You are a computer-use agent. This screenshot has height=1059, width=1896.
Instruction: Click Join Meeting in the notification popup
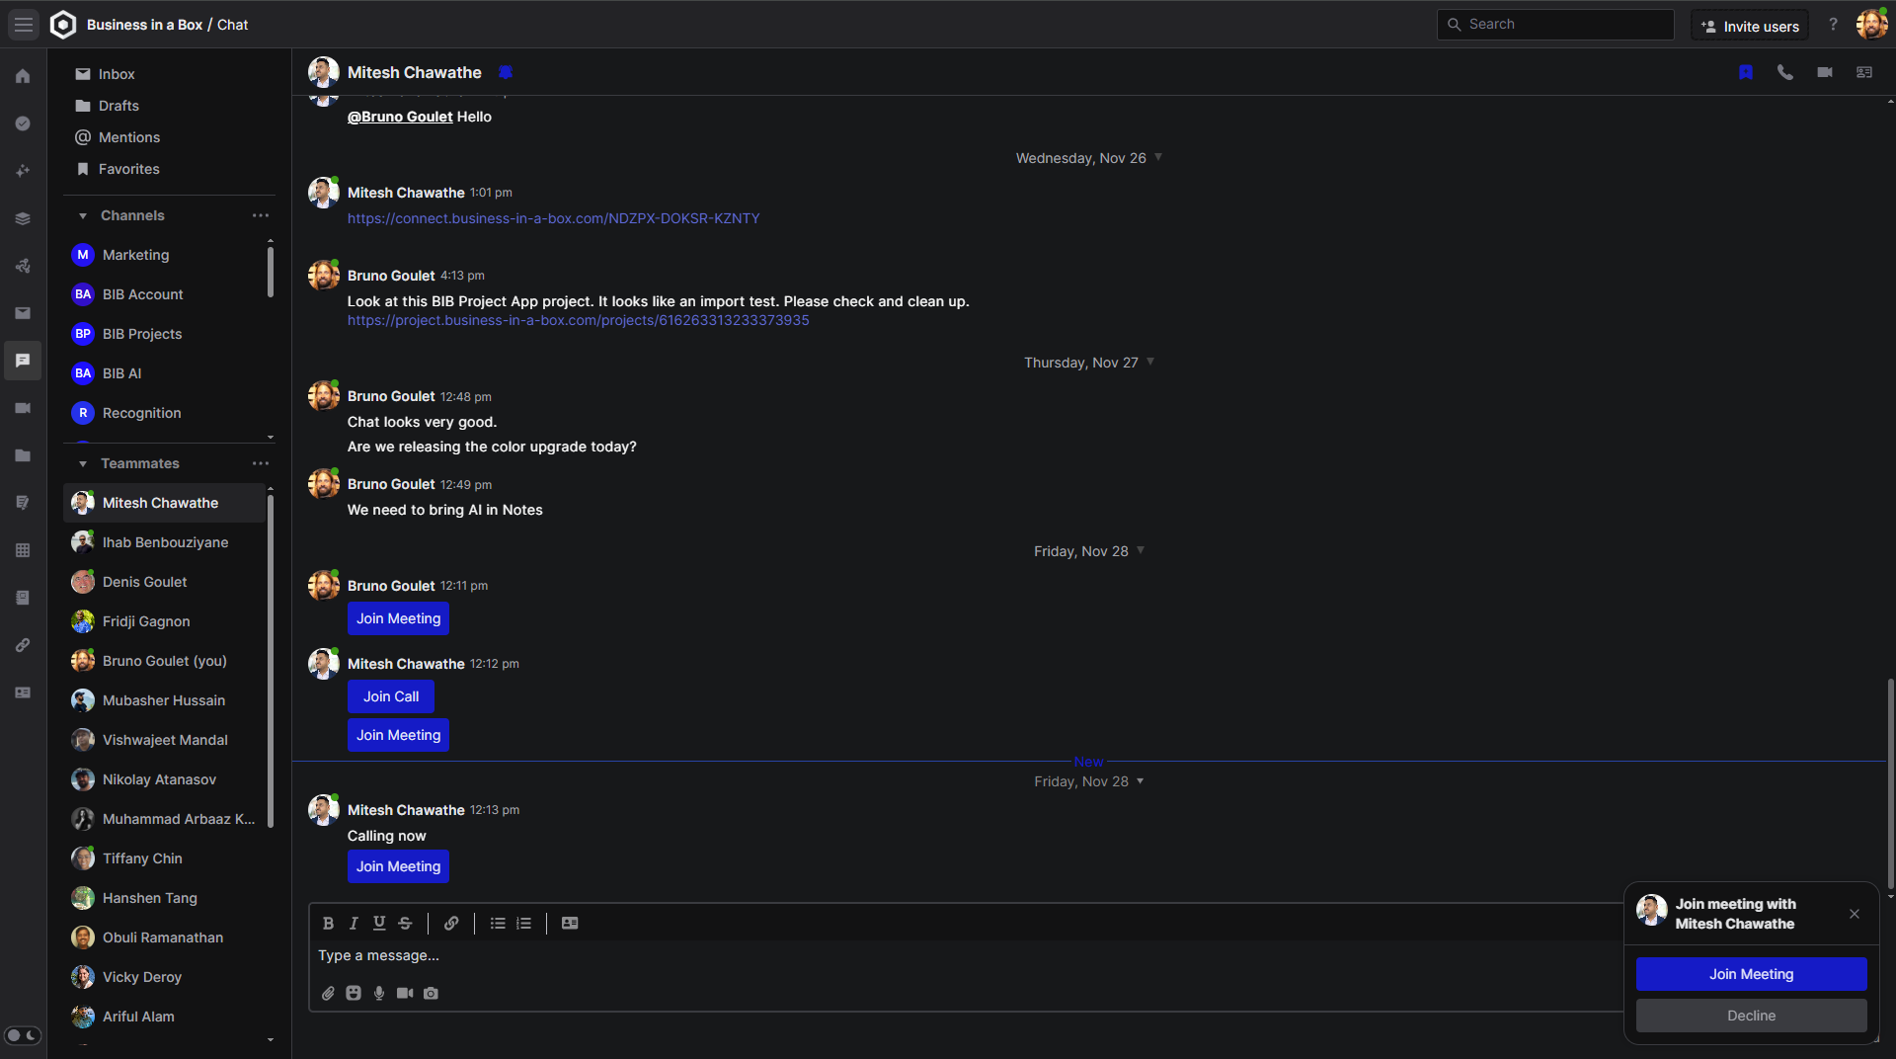click(x=1751, y=974)
